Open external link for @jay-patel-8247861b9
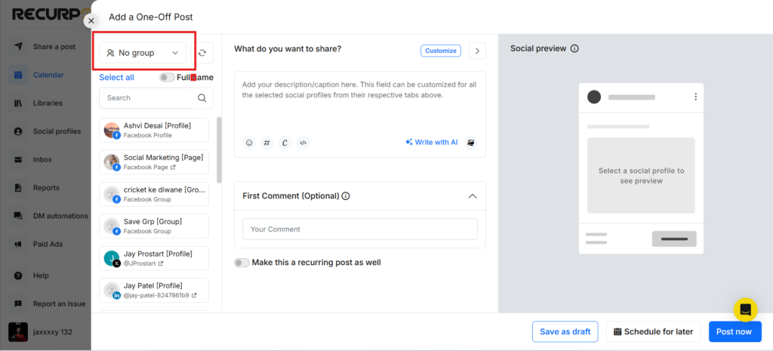The height and width of the screenshot is (351, 773). coord(194,296)
